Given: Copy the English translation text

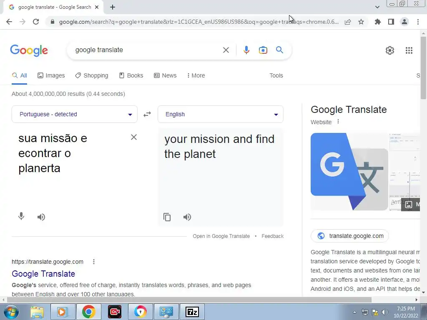Looking at the screenshot, I should [x=167, y=217].
